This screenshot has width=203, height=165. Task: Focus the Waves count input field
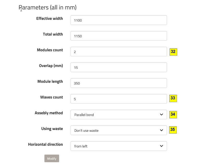click(119, 99)
